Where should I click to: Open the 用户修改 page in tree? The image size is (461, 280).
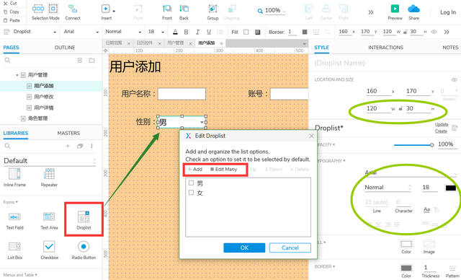[x=43, y=97]
